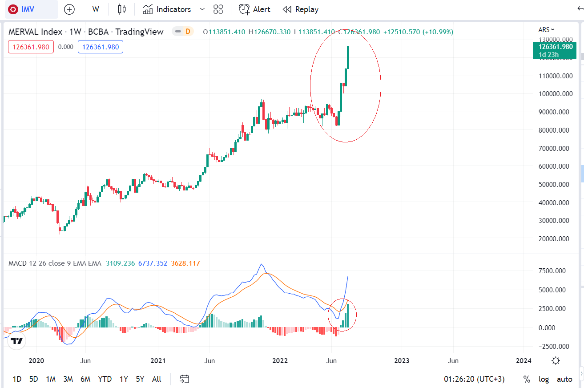This screenshot has width=584, height=388.
Task: Open the go-to-date calendar icon
Action: (185, 379)
